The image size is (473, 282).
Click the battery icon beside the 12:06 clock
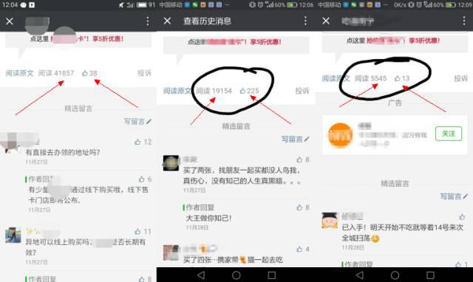coord(291,5)
